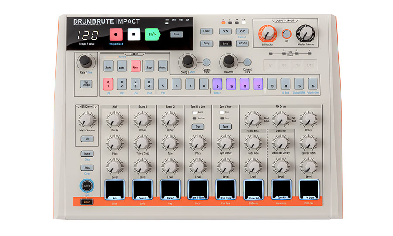Select Bank mode
Screen dimensions: 393x236
(122, 66)
